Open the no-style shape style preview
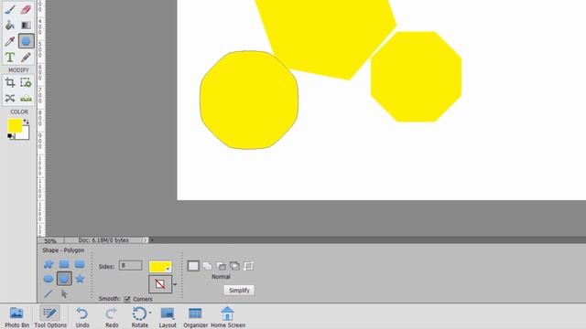This screenshot has width=586, height=329. click(160, 284)
